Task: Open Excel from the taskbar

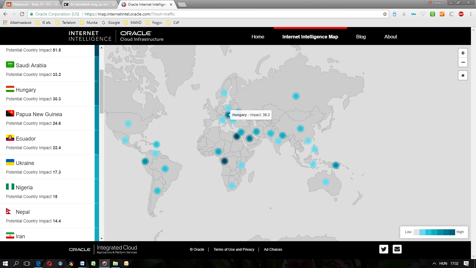Action: tap(93, 263)
